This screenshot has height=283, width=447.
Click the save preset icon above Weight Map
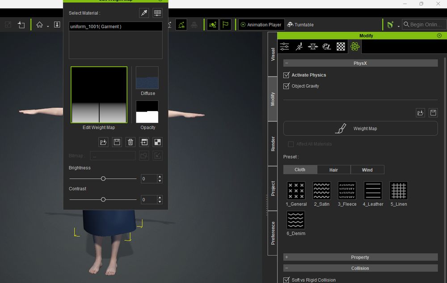pos(433,112)
